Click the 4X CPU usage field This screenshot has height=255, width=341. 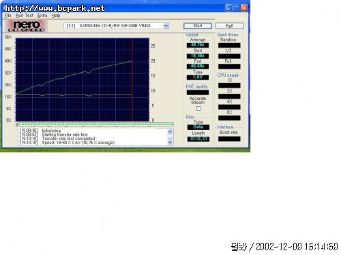[229, 107]
